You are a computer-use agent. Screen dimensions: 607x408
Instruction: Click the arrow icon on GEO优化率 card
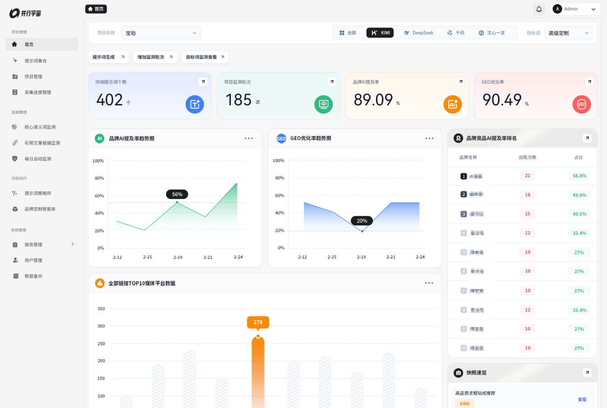click(x=589, y=82)
